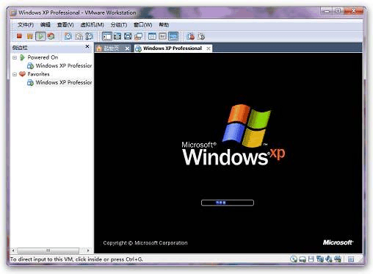373x274 pixels.
Task: Take a snapshot using the snapshot toolbar icon
Action: tap(68, 36)
